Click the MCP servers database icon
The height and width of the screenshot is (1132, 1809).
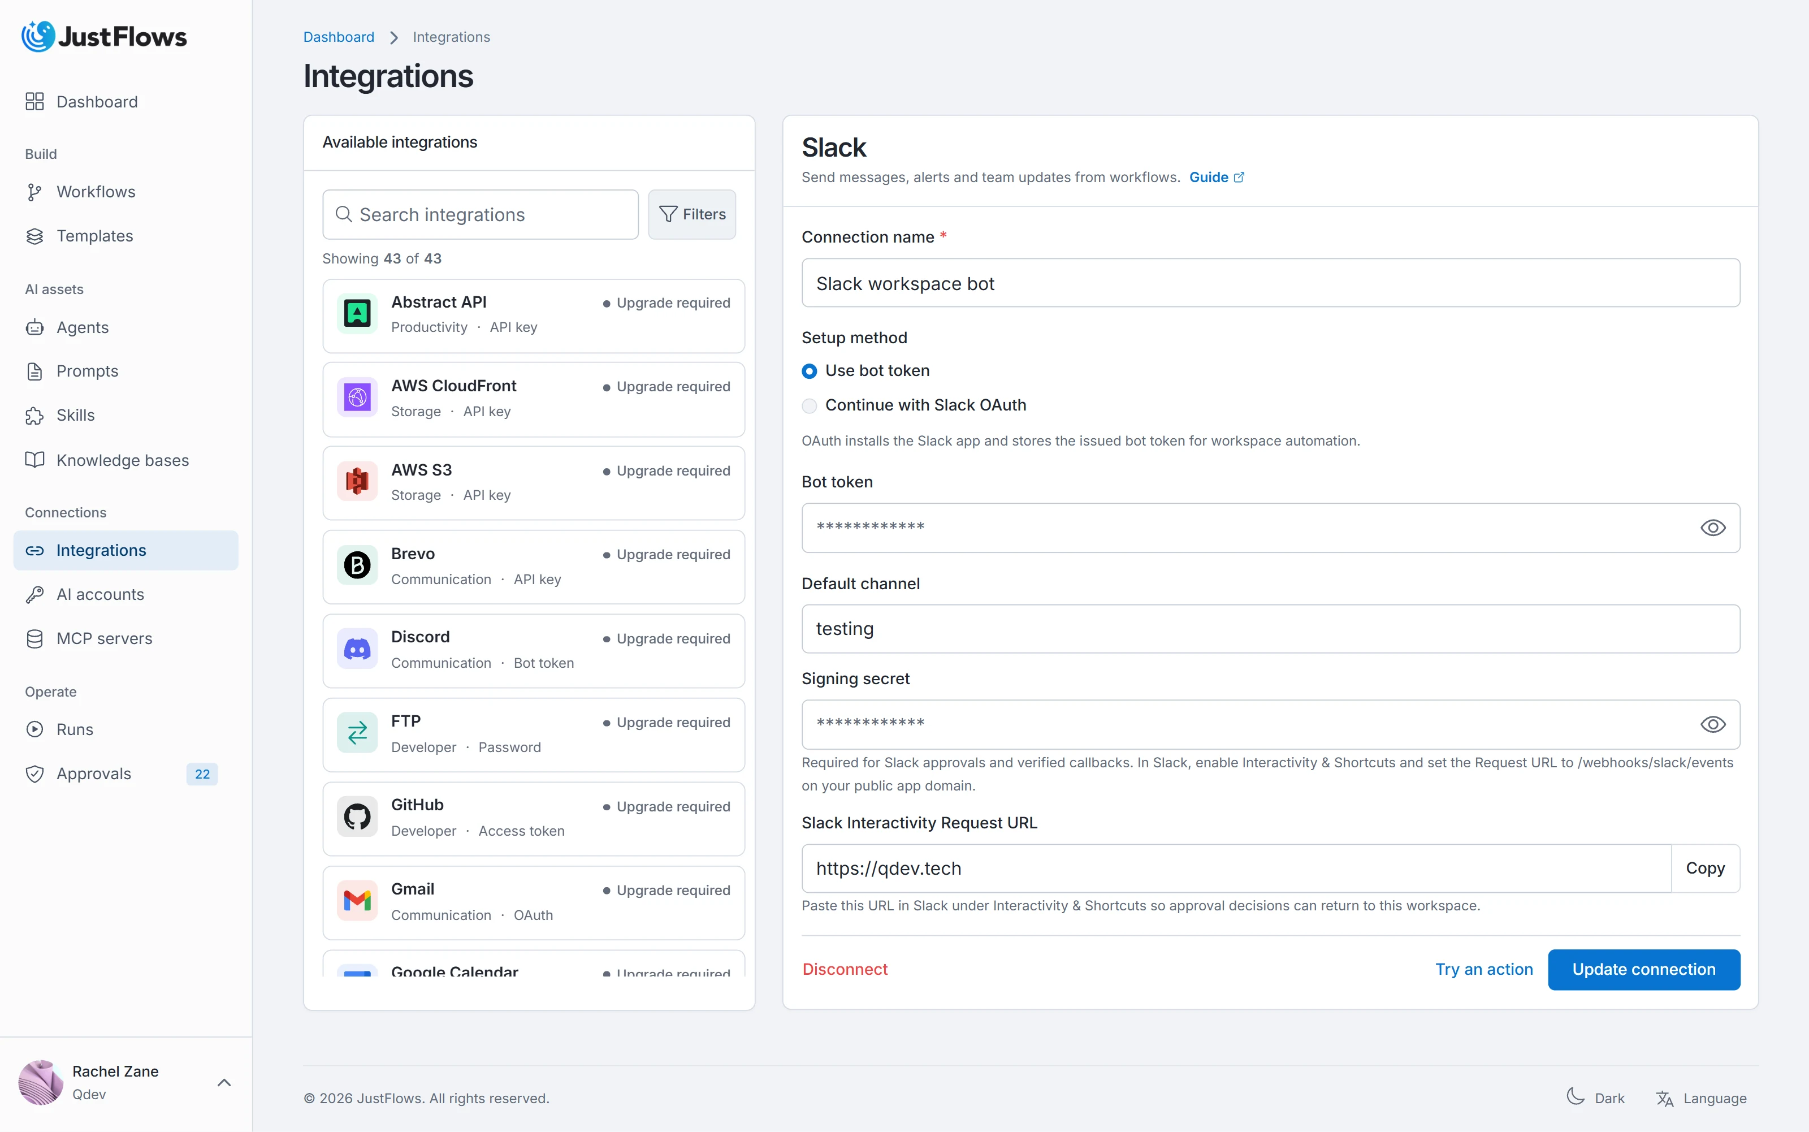click(x=34, y=638)
